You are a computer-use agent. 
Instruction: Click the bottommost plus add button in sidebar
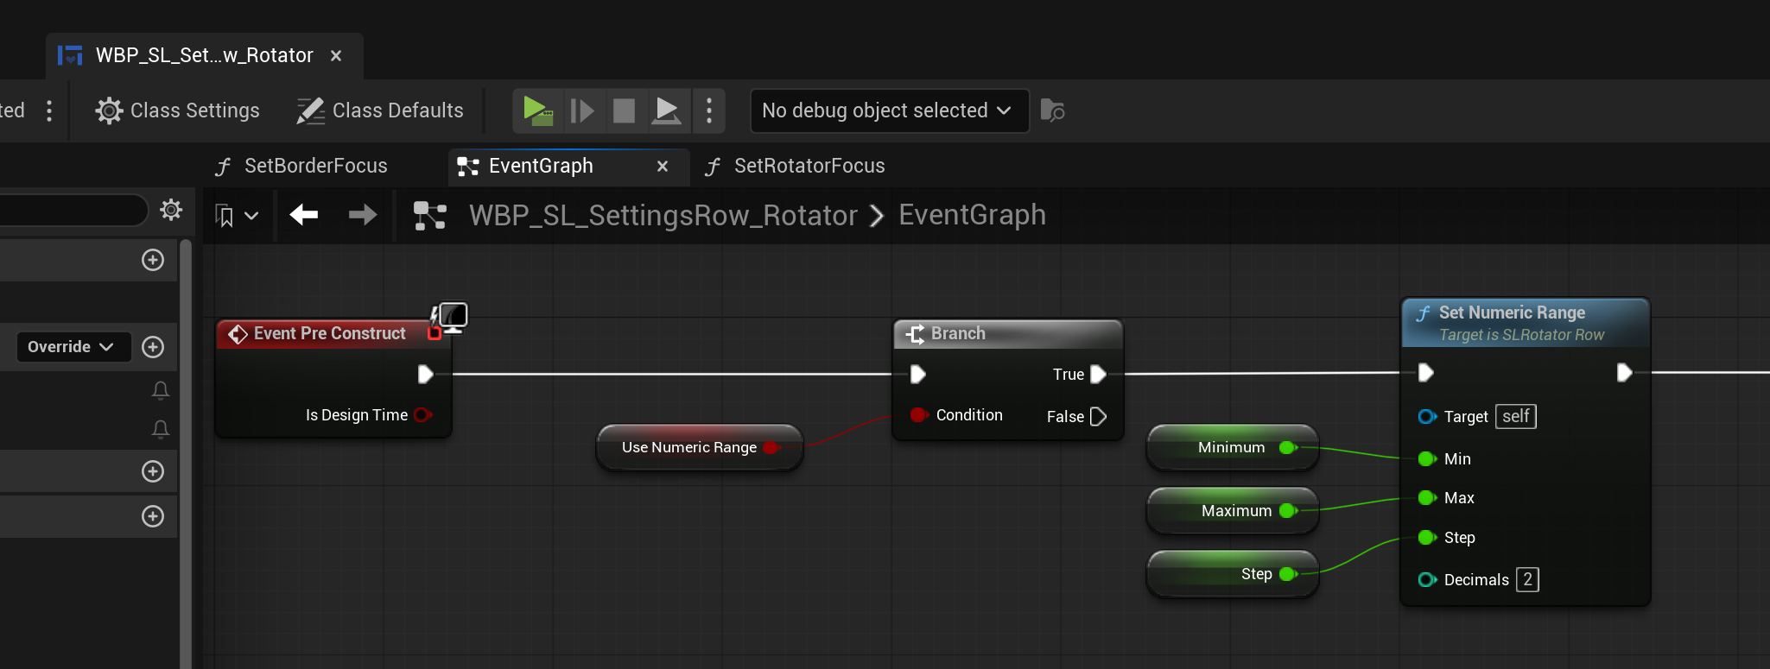(x=153, y=516)
